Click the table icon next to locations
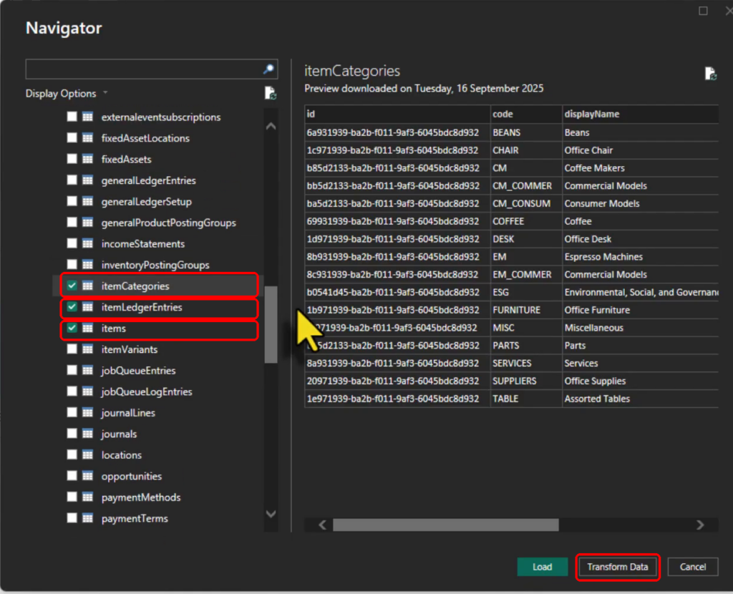The image size is (733, 594). coord(87,454)
